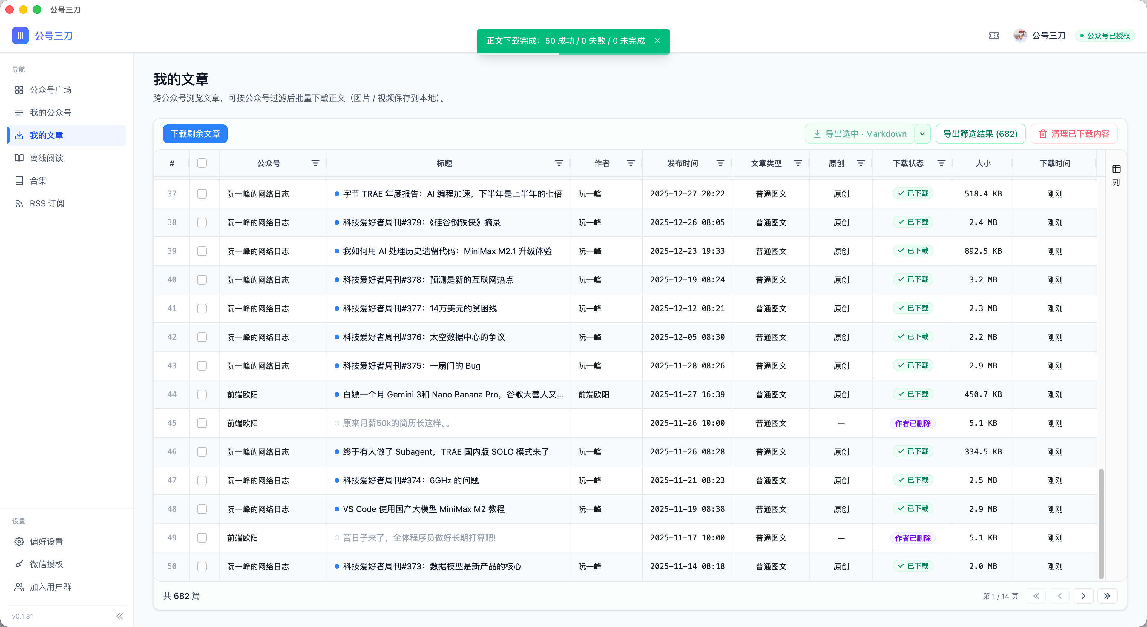Open 微信授权 settings

(67, 564)
